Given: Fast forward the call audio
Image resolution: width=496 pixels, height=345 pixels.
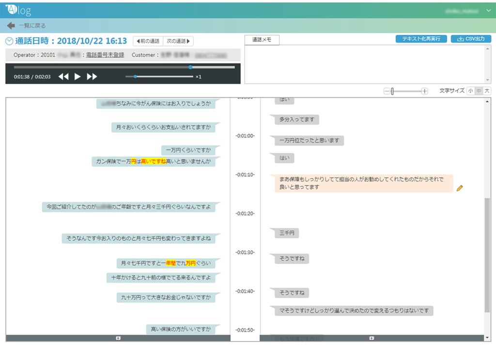Looking at the screenshot, I should click(92, 76).
